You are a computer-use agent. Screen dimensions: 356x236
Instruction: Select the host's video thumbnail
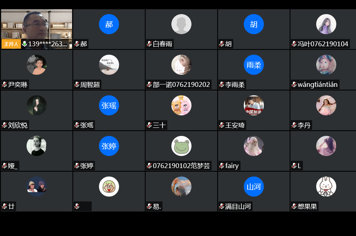[37, 29]
